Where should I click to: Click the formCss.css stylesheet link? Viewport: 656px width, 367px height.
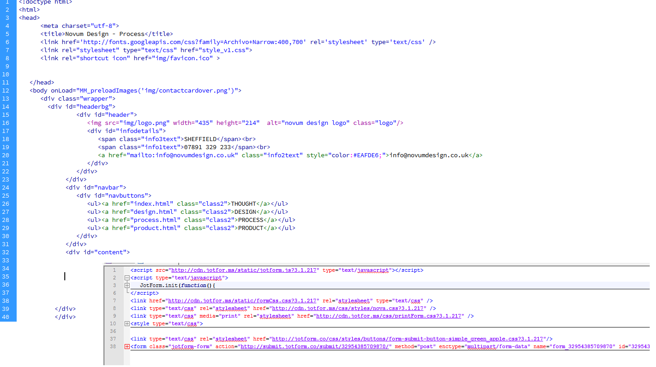pyautogui.click(x=242, y=301)
